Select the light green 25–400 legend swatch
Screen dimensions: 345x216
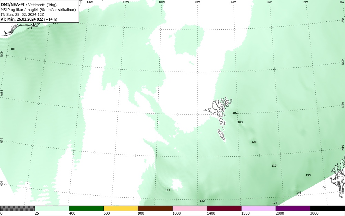(52, 208)
